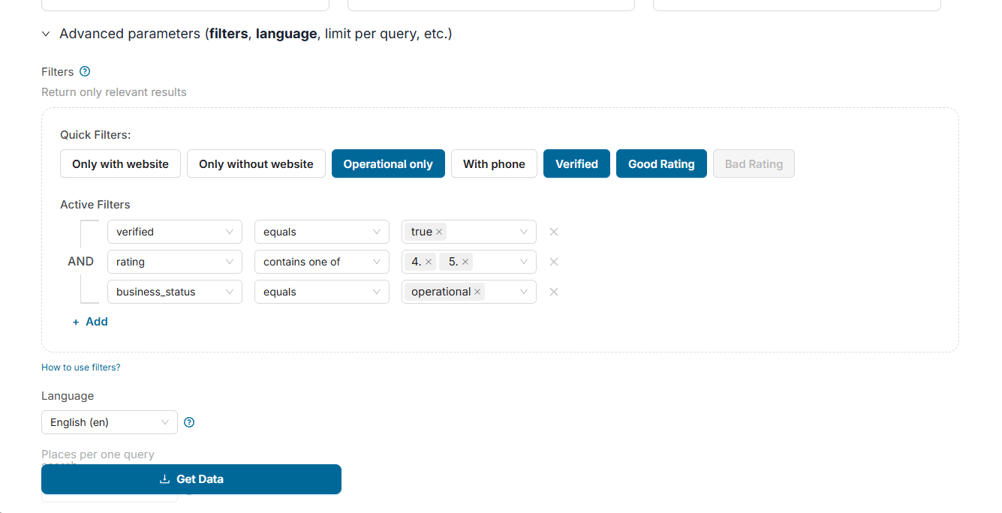Open the Filters help question-mark icon

[x=85, y=71]
